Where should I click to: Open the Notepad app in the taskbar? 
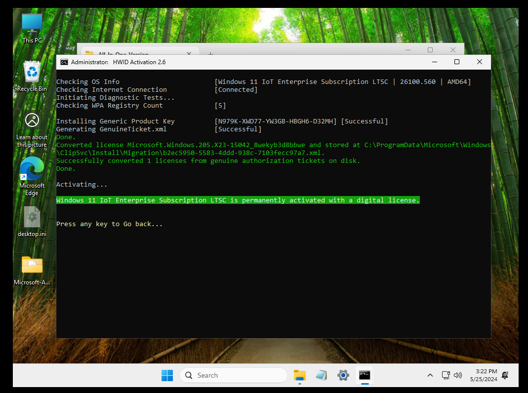(321, 375)
